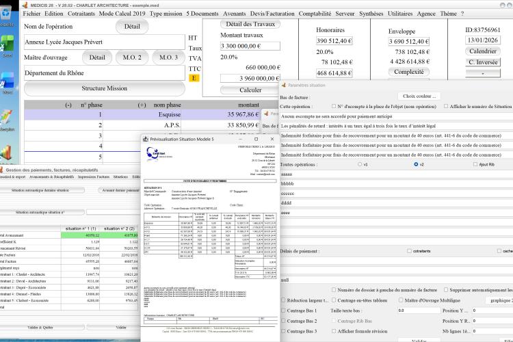The height and width of the screenshot is (342, 513).
Task: Click the situation n° 1 (1) column header
Action: [x=81, y=228]
